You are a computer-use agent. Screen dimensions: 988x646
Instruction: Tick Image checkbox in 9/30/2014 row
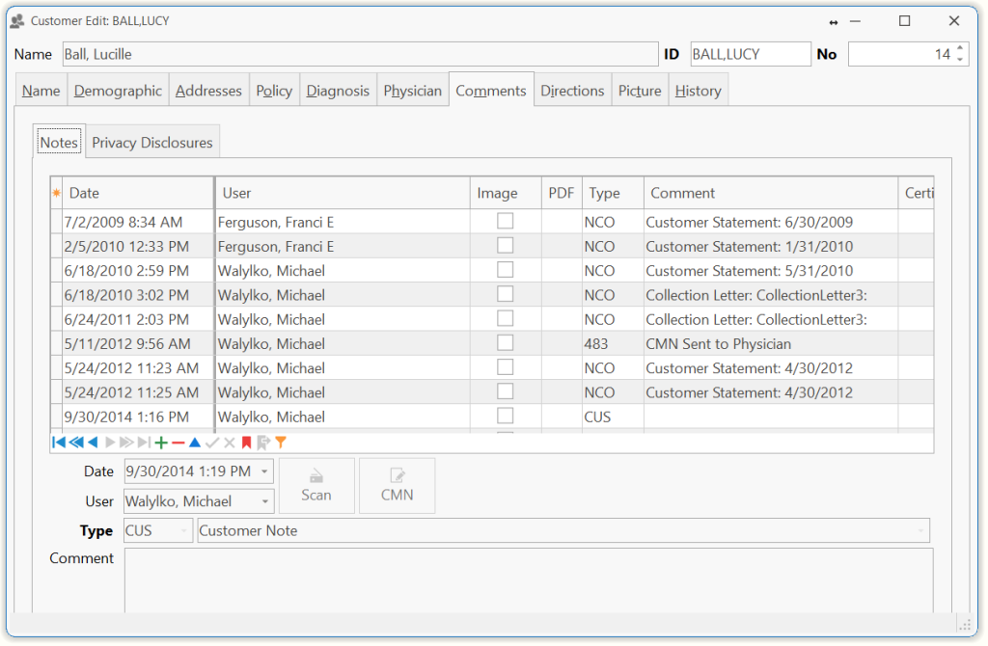505,417
